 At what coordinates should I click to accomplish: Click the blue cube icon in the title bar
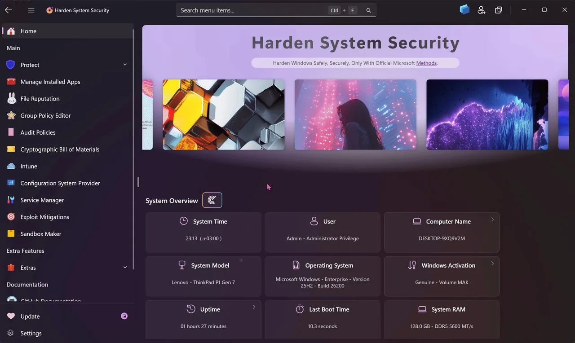coord(464,9)
